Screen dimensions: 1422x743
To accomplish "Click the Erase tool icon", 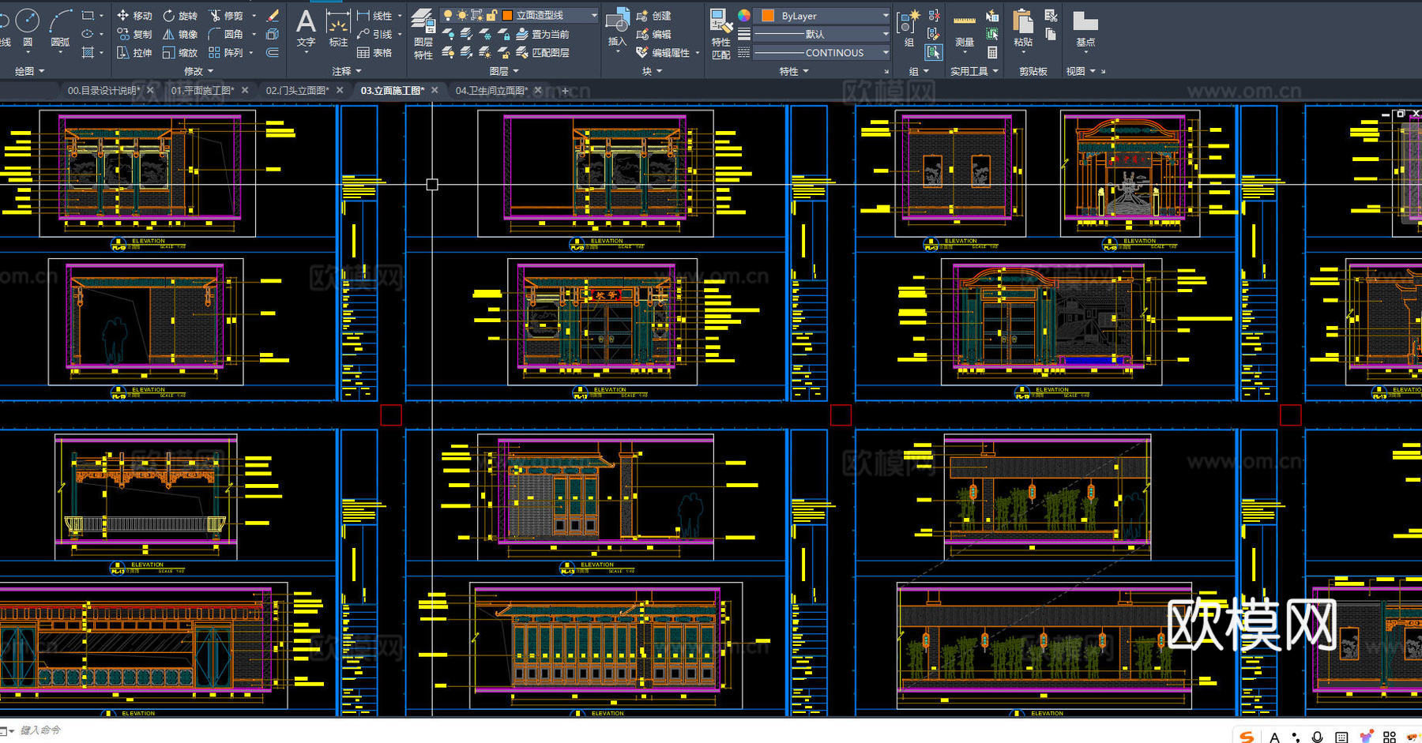I will 273,16.
